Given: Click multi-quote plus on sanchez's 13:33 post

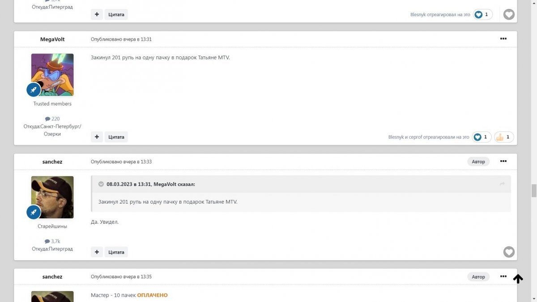Looking at the screenshot, I should point(97,252).
